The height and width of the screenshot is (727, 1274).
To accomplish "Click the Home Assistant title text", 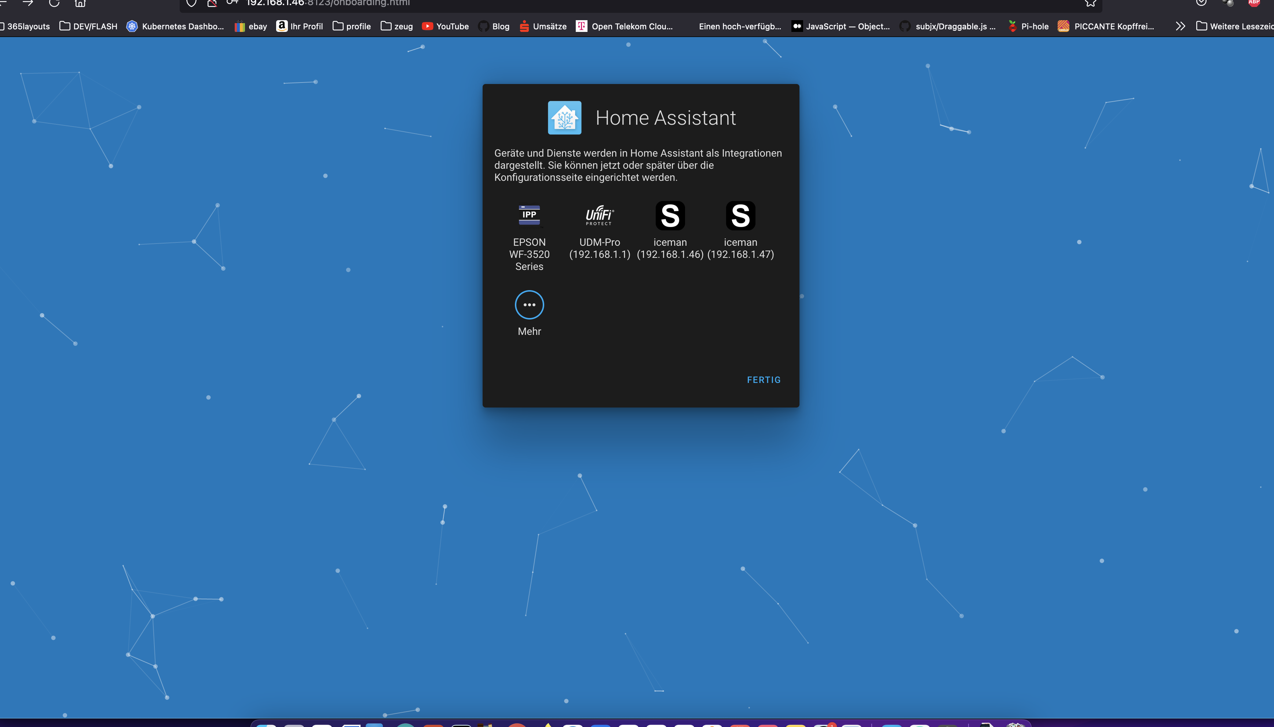I will click(666, 118).
